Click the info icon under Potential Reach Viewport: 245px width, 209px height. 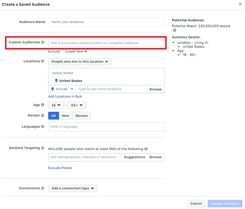point(174,30)
